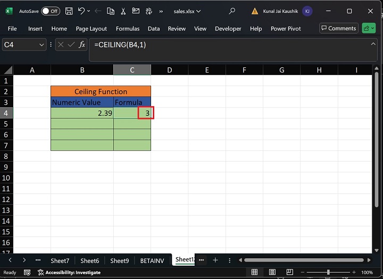Click the Save disk icon
Image resolution: width=383 pixels, height=279 pixels.
(x=69, y=11)
